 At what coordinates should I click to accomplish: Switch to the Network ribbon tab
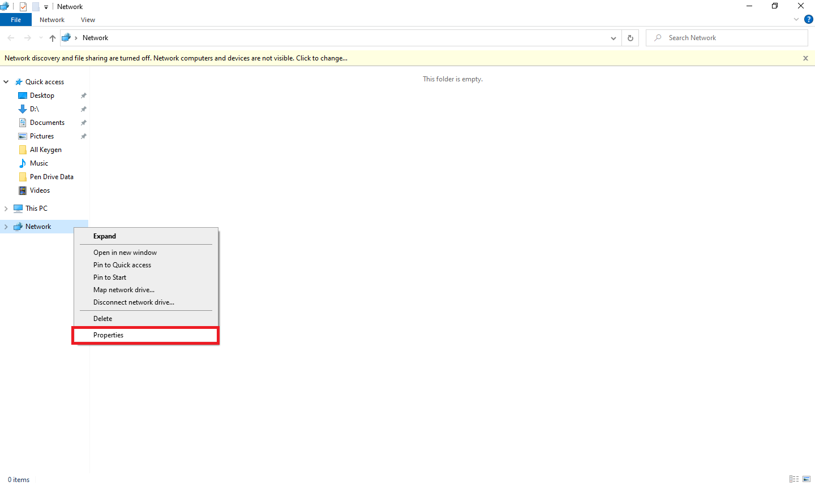point(52,20)
